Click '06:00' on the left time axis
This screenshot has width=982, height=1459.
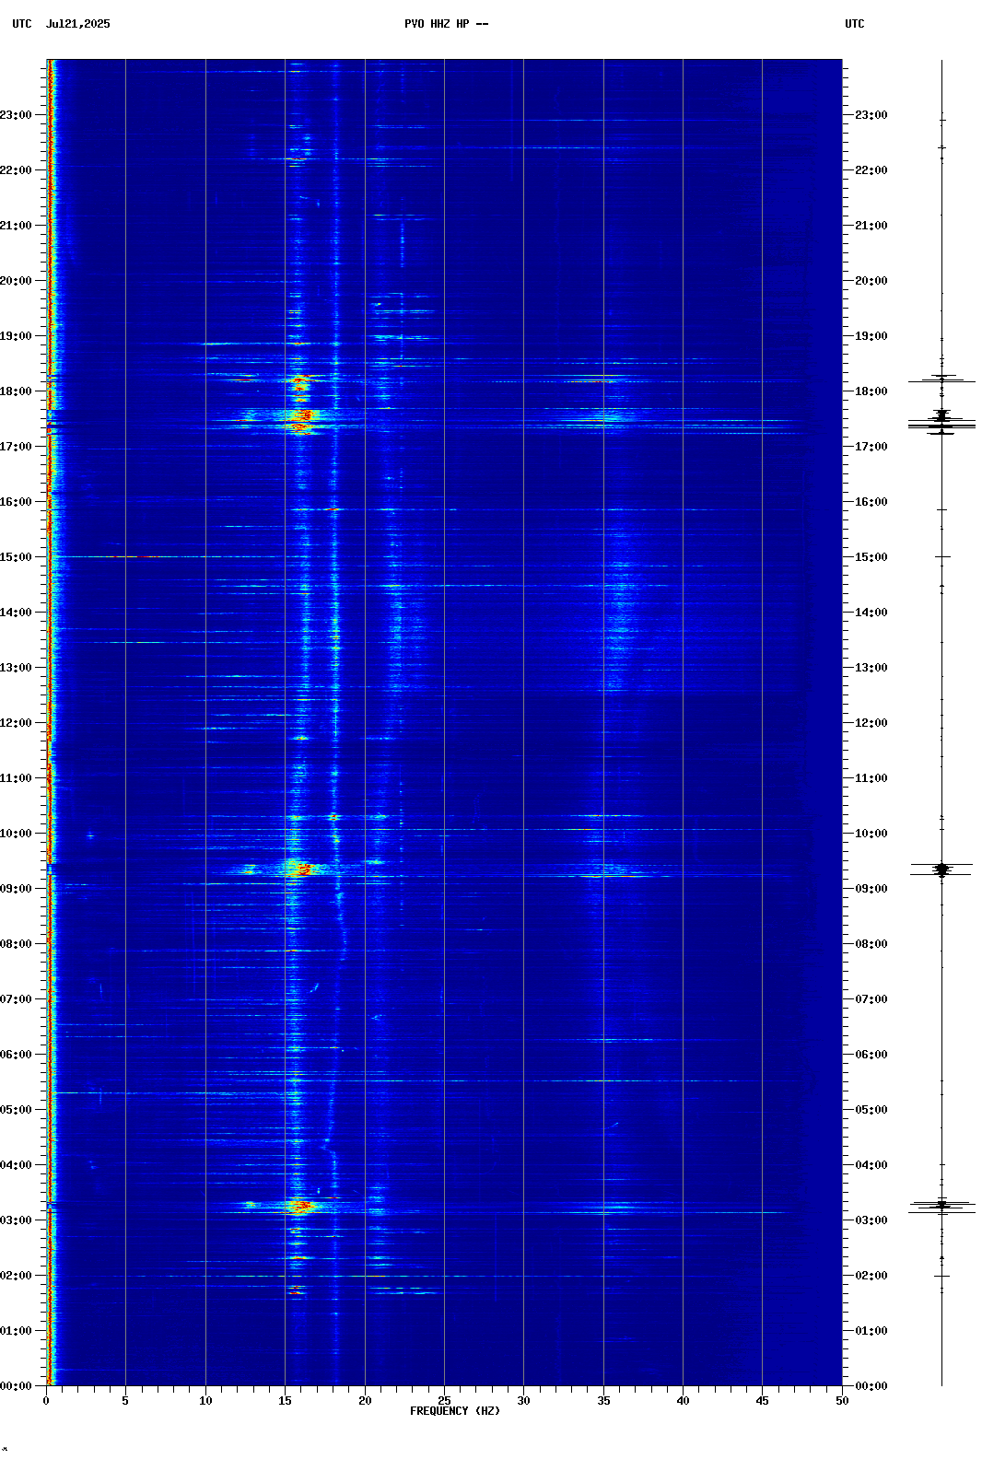(x=16, y=1055)
